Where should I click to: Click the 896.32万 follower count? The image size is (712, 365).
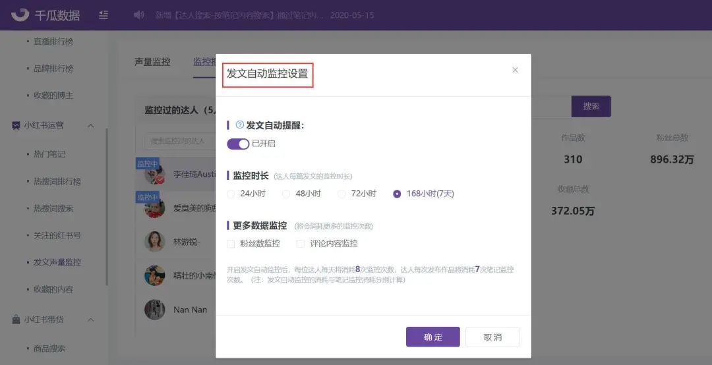coord(672,159)
